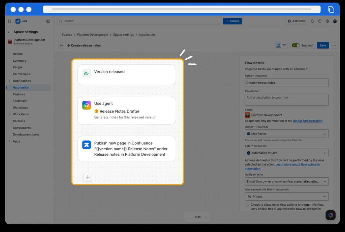
Task: Click back arrow next to Create release notes
Action: (62, 45)
